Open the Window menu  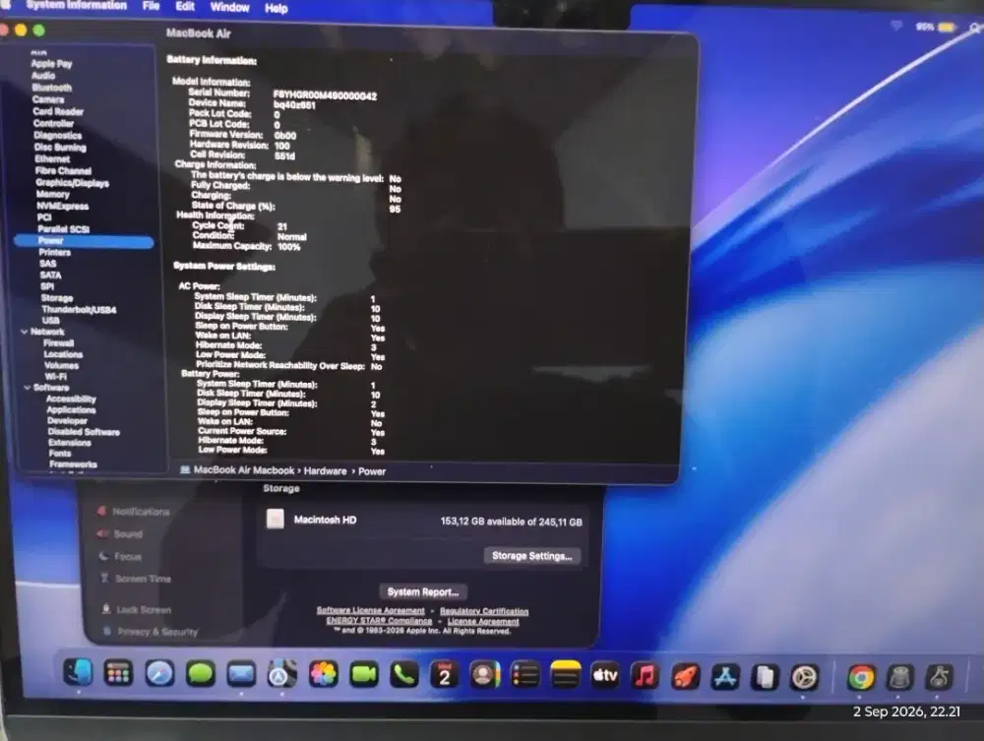tap(229, 8)
